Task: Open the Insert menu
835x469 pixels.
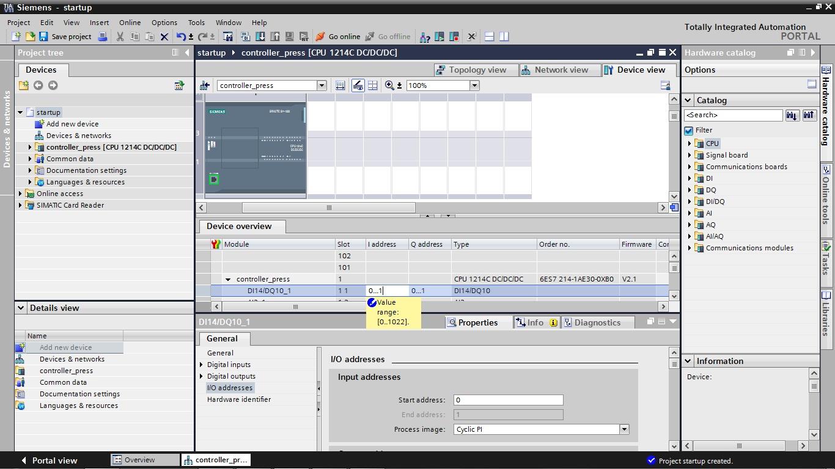Action: [x=99, y=23]
